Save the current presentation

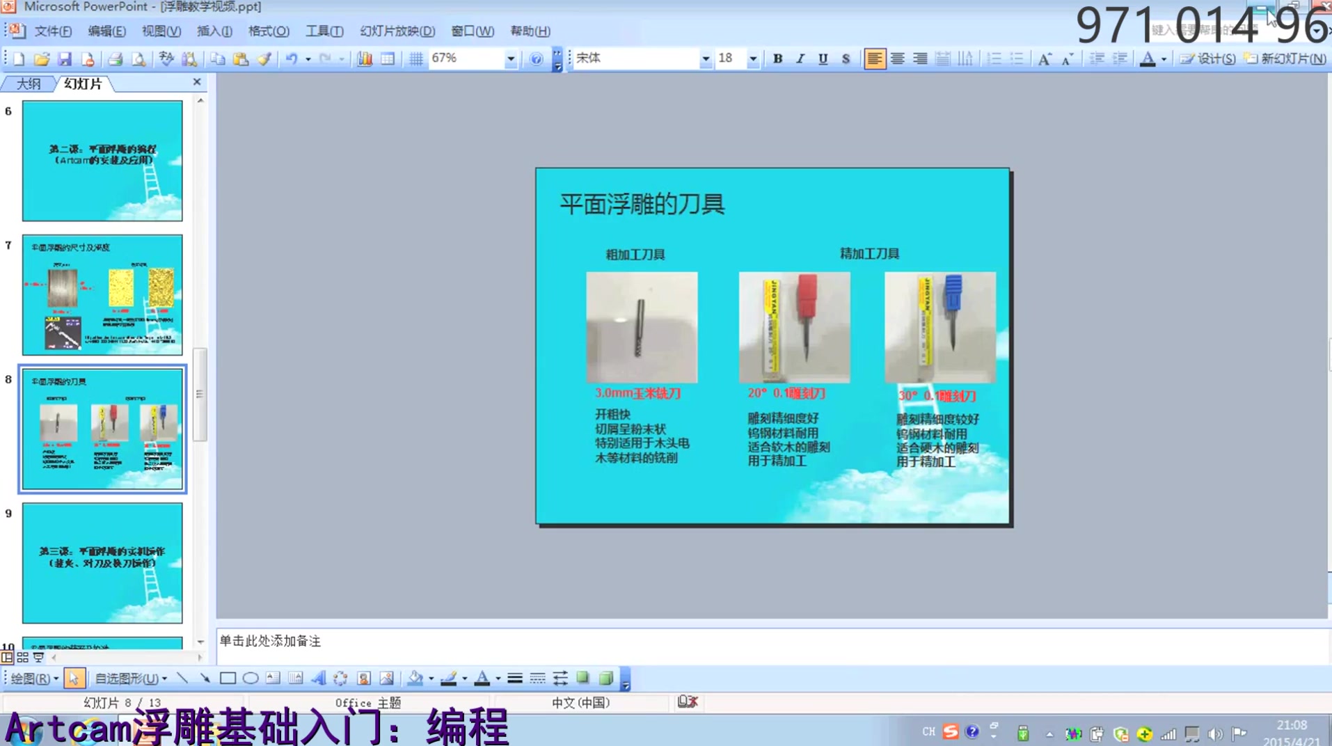tap(65, 58)
